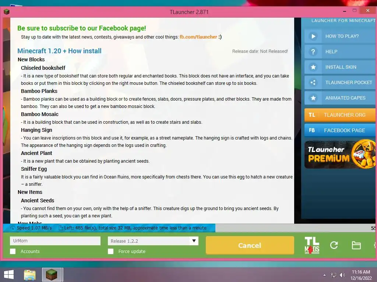Click the download progress bar
The height and width of the screenshot is (282, 377).
pos(190,228)
